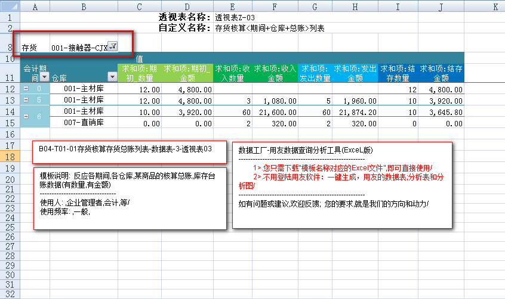Click the 数据工厂 info text box
This screenshot has width=505, height=299.
click(x=341, y=185)
